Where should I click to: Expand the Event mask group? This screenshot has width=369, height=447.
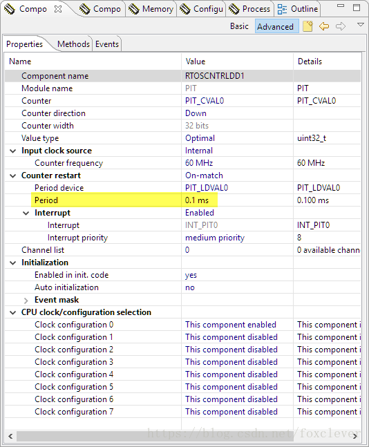click(x=26, y=300)
